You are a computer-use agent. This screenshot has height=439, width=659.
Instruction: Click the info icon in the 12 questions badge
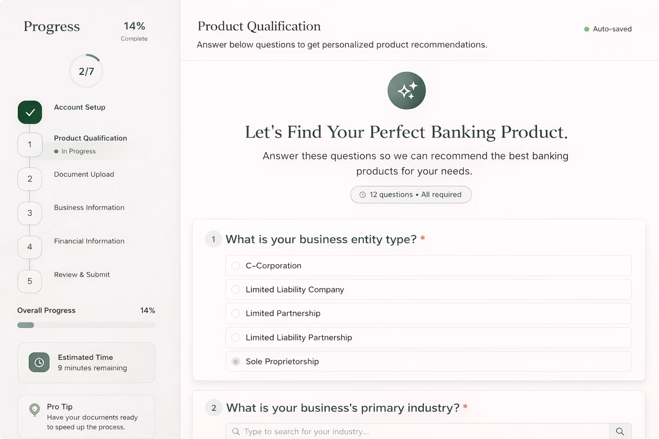pyautogui.click(x=362, y=195)
